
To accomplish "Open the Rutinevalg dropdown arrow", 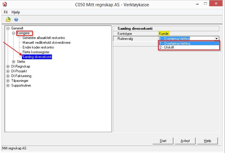I will [216, 39].
